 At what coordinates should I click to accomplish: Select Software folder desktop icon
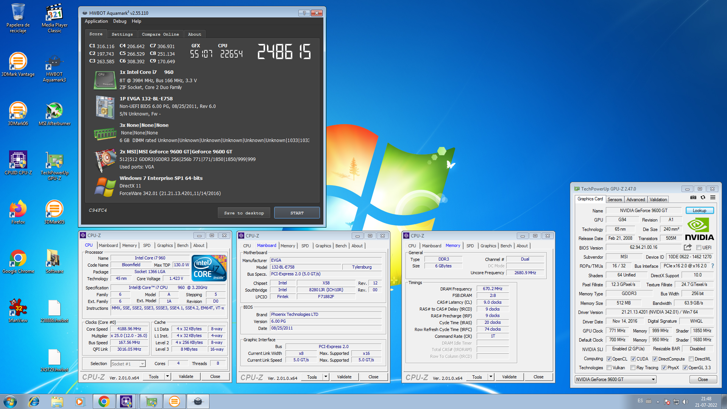(x=54, y=261)
